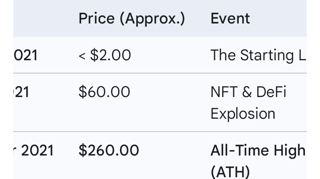Select the truncated 'The Starting L' event cell
This screenshot has height=179, width=320.
(258, 55)
